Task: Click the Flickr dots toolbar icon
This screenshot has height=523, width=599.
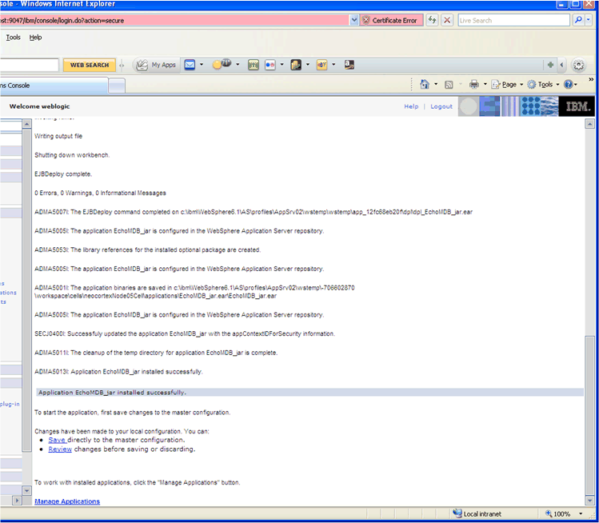Action: tap(270, 65)
